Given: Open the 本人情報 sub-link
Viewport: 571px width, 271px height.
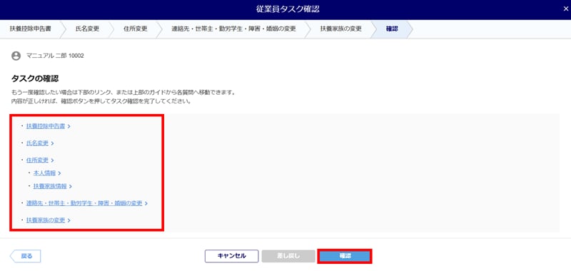Looking at the screenshot, I should click(44, 173).
